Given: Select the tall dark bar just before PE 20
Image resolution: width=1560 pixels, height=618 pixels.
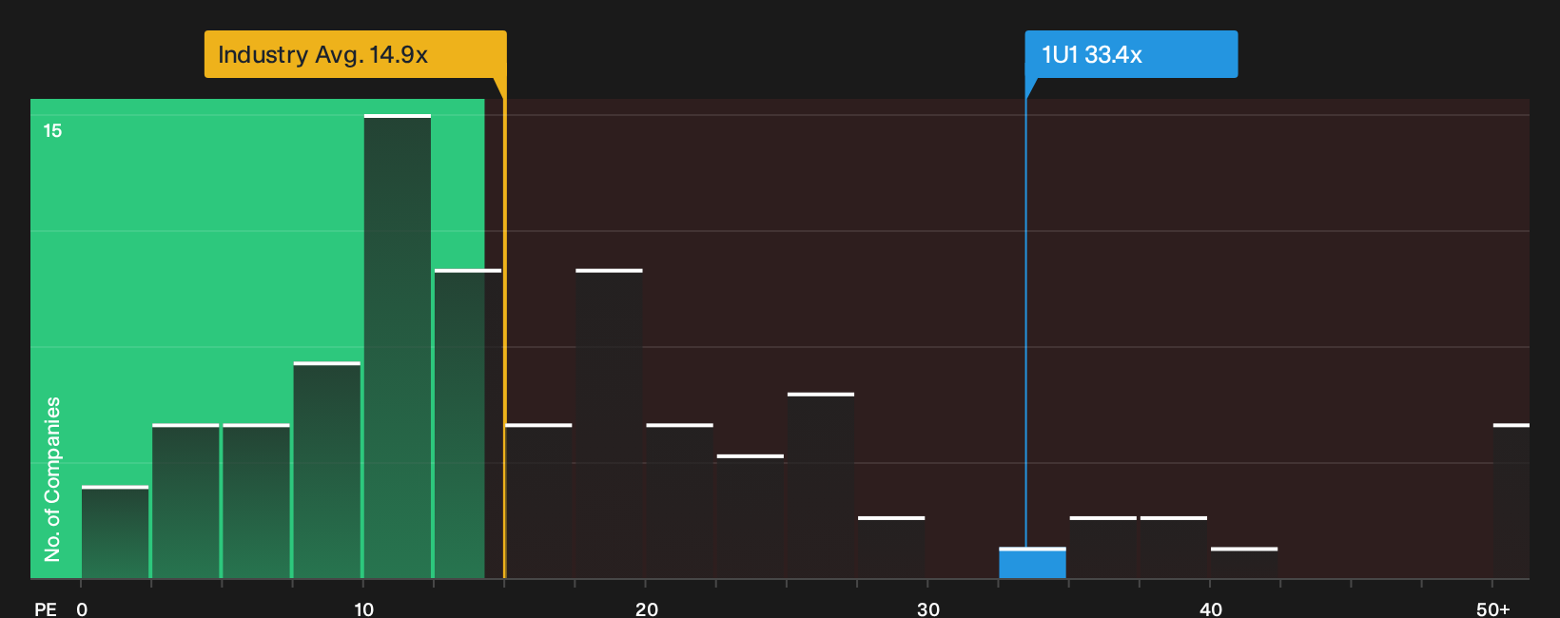Looking at the screenshot, I should pos(609,424).
